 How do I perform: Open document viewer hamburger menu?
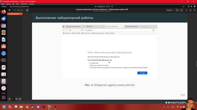click(x=181, y=10)
